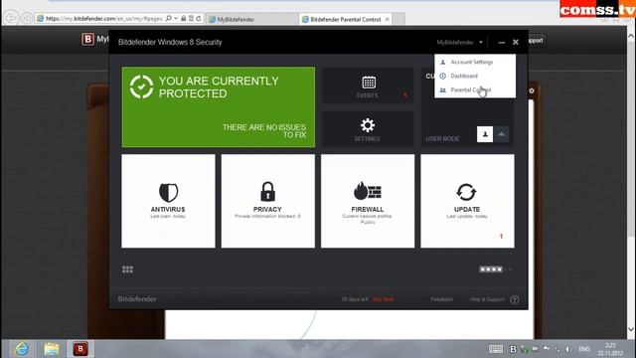This screenshot has height=358, width=636.
Task: Click the taskbar clock and date
Action: click(610, 349)
